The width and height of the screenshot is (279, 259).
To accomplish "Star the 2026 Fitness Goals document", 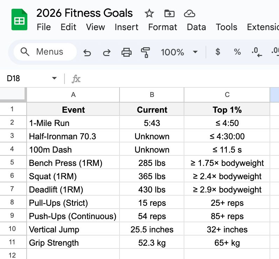I will (149, 14).
